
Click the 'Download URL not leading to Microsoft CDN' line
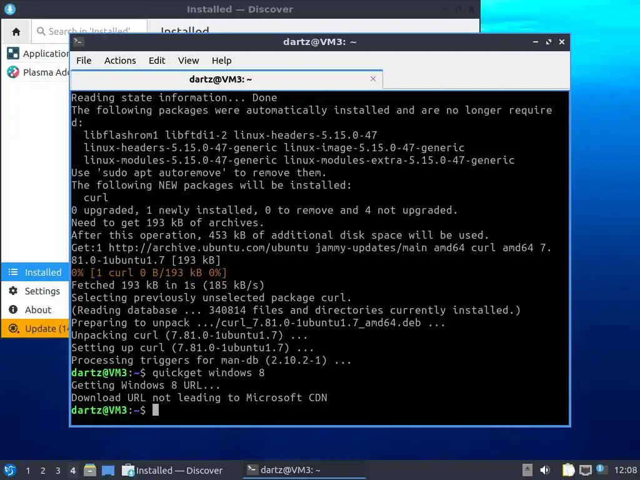tap(199, 397)
